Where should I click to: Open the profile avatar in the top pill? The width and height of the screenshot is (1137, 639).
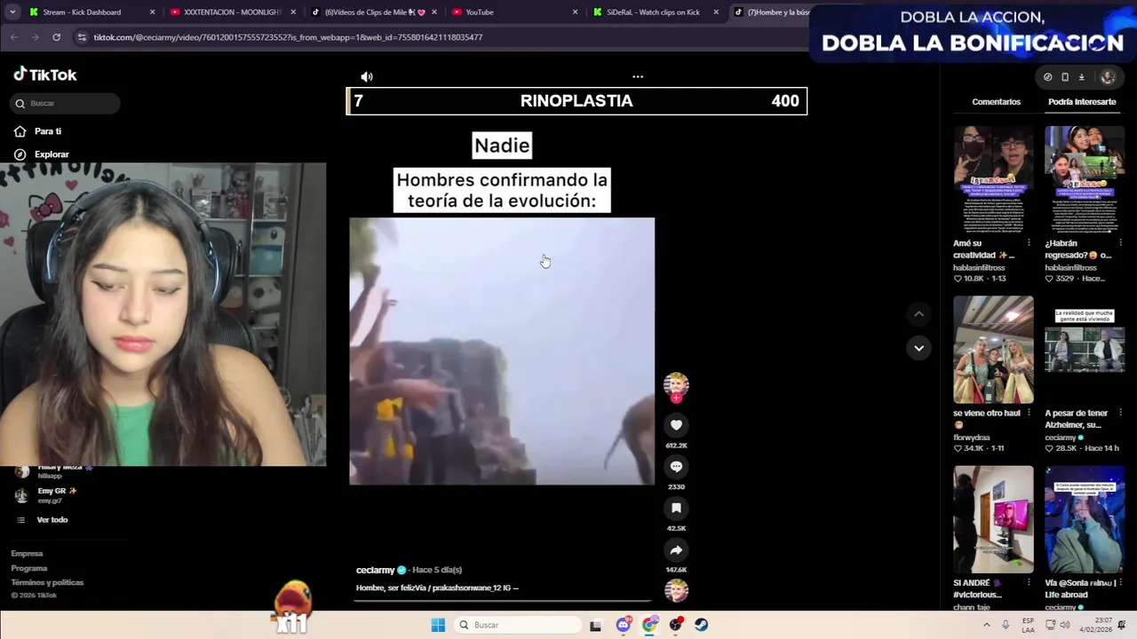click(x=1107, y=77)
